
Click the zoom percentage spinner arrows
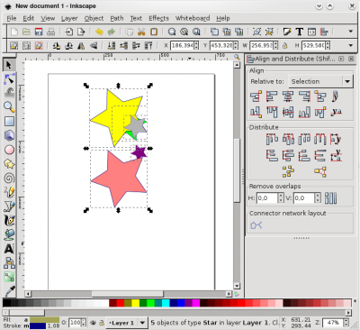[x=346, y=323]
